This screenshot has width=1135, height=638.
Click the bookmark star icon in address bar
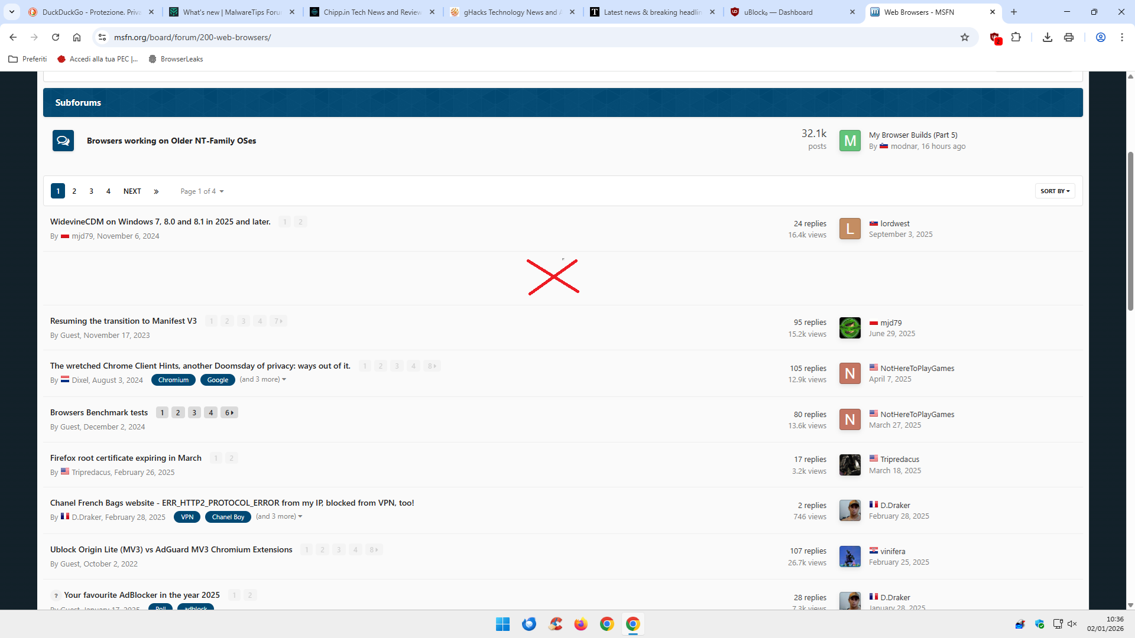[x=965, y=37]
